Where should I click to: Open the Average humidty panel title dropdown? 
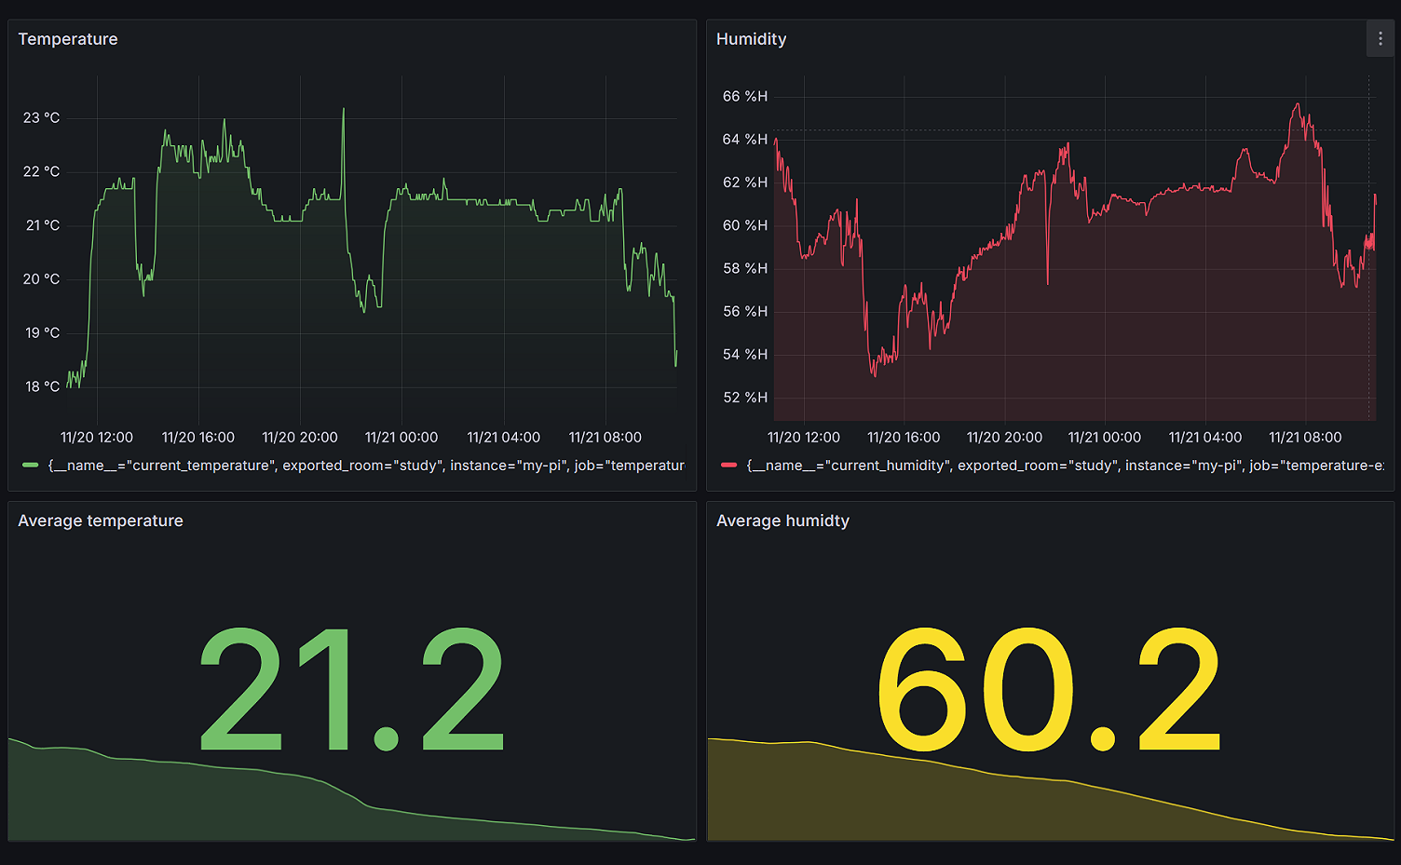782,520
